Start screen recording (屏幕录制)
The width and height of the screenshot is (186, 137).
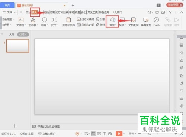click(x=146, y=22)
